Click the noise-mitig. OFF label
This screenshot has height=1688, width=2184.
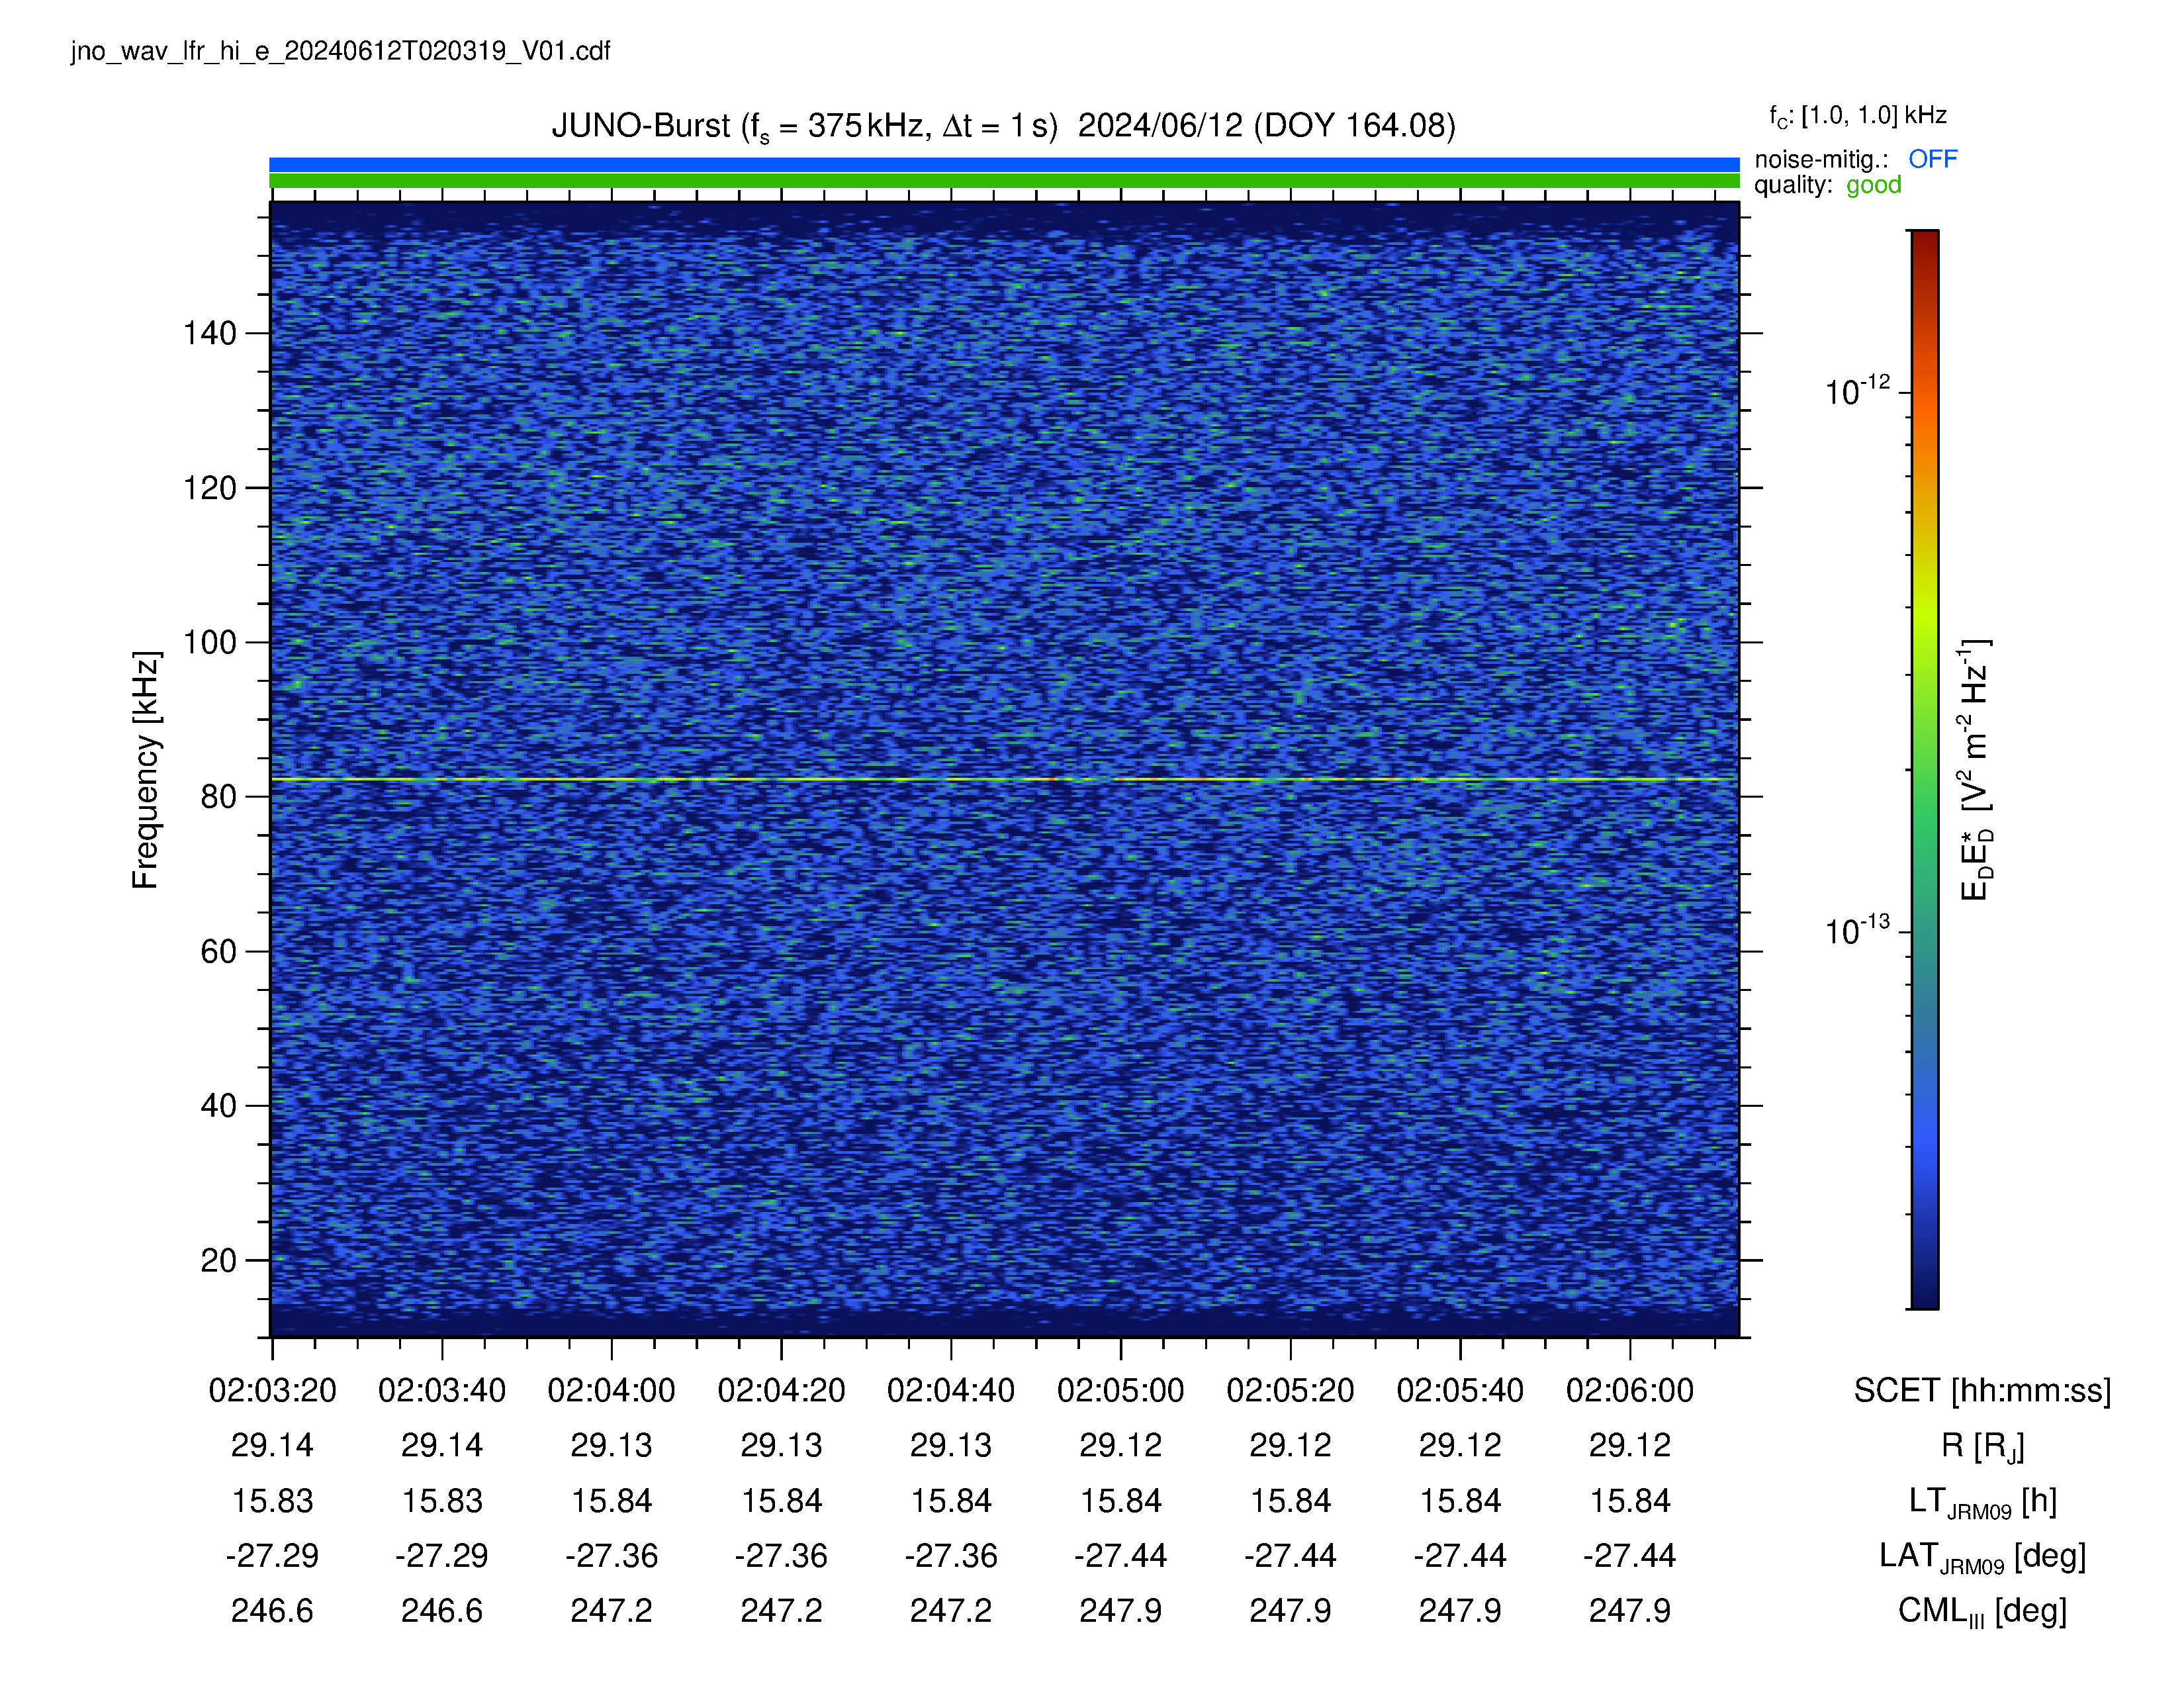click(1855, 159)
